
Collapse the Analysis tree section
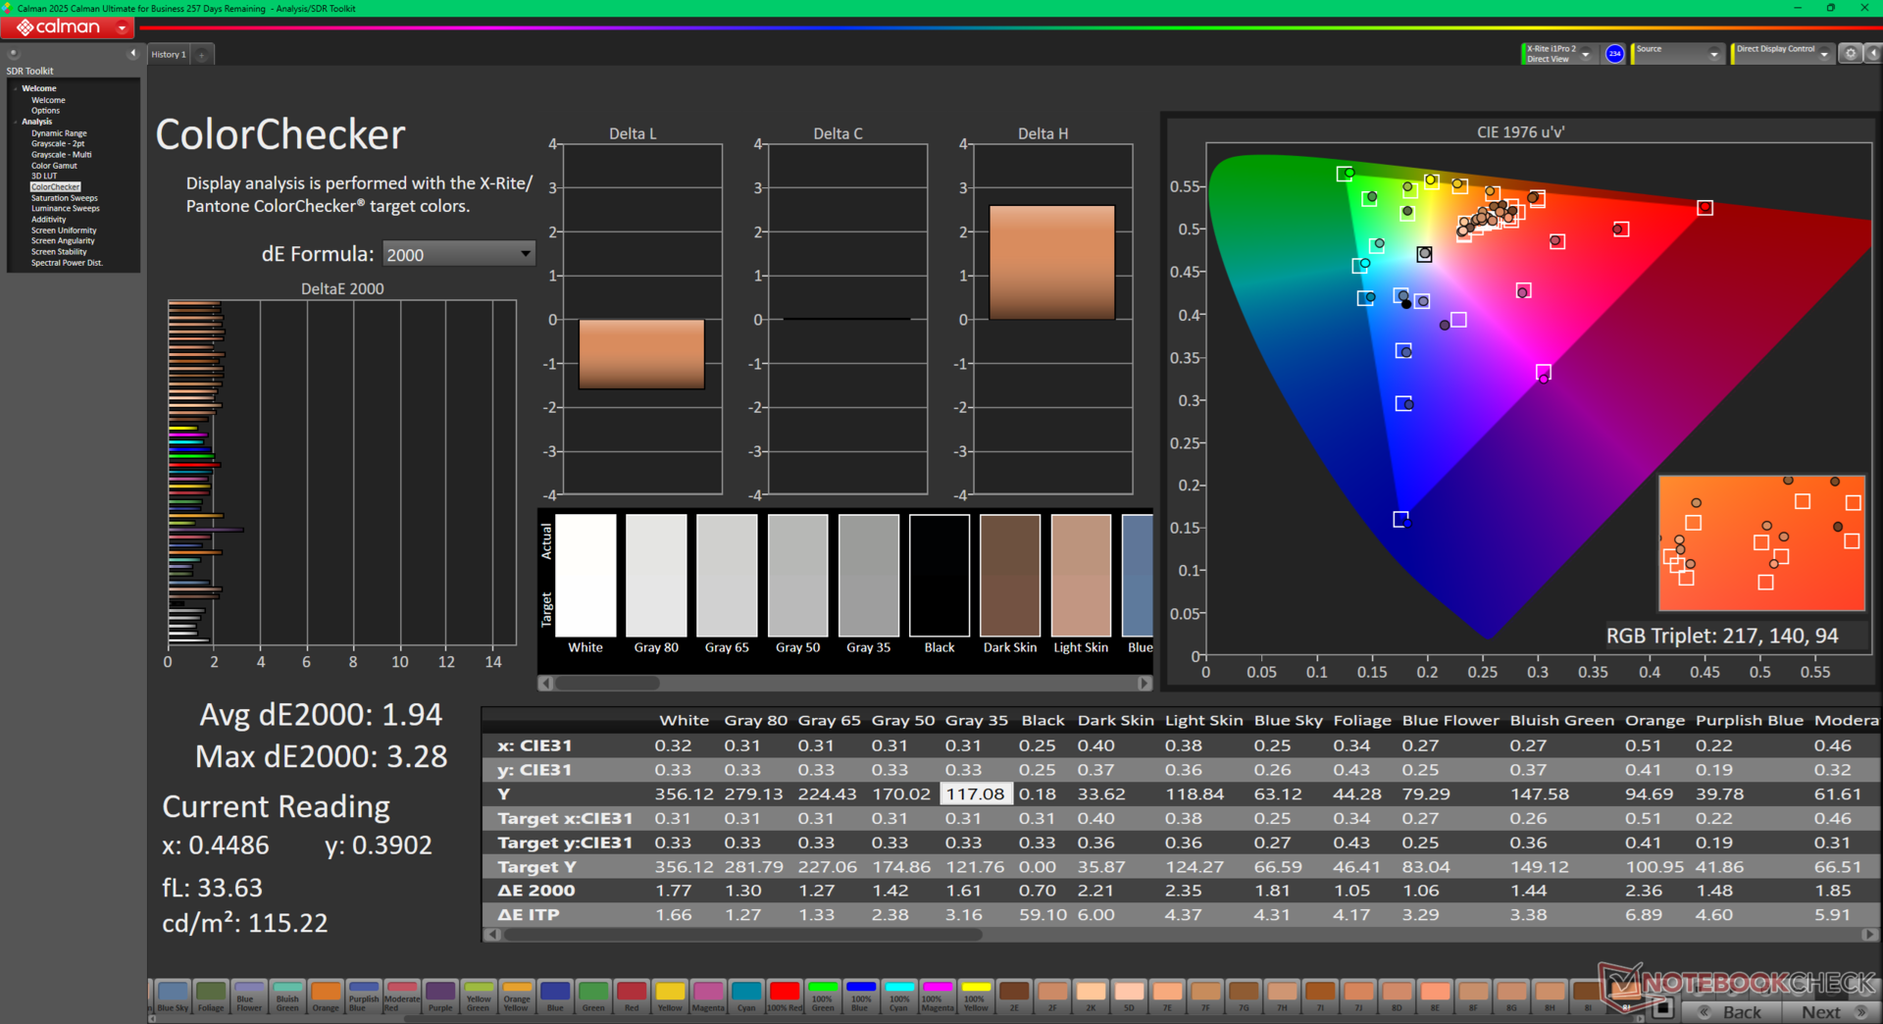coord(16,122)
